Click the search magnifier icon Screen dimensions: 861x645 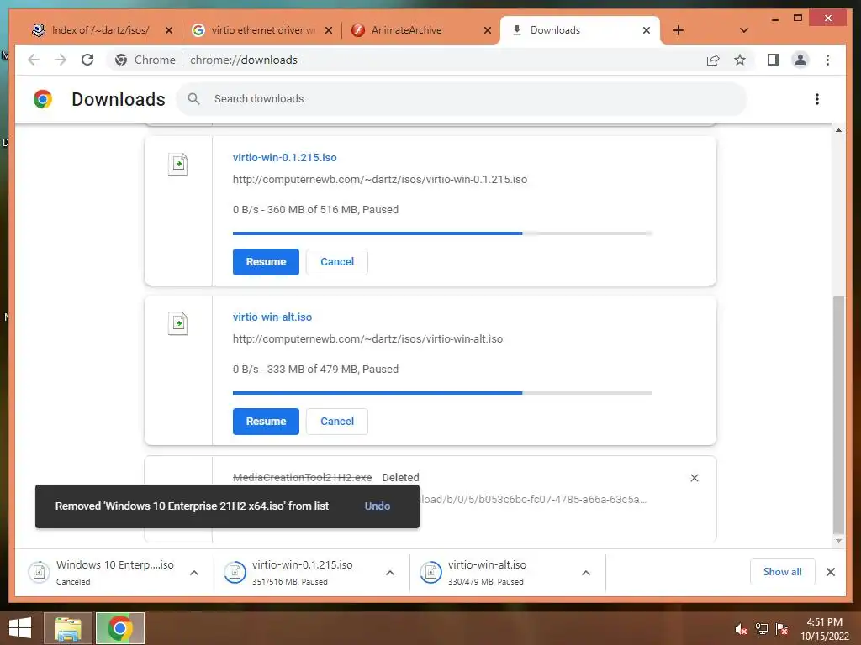point(193,99)
